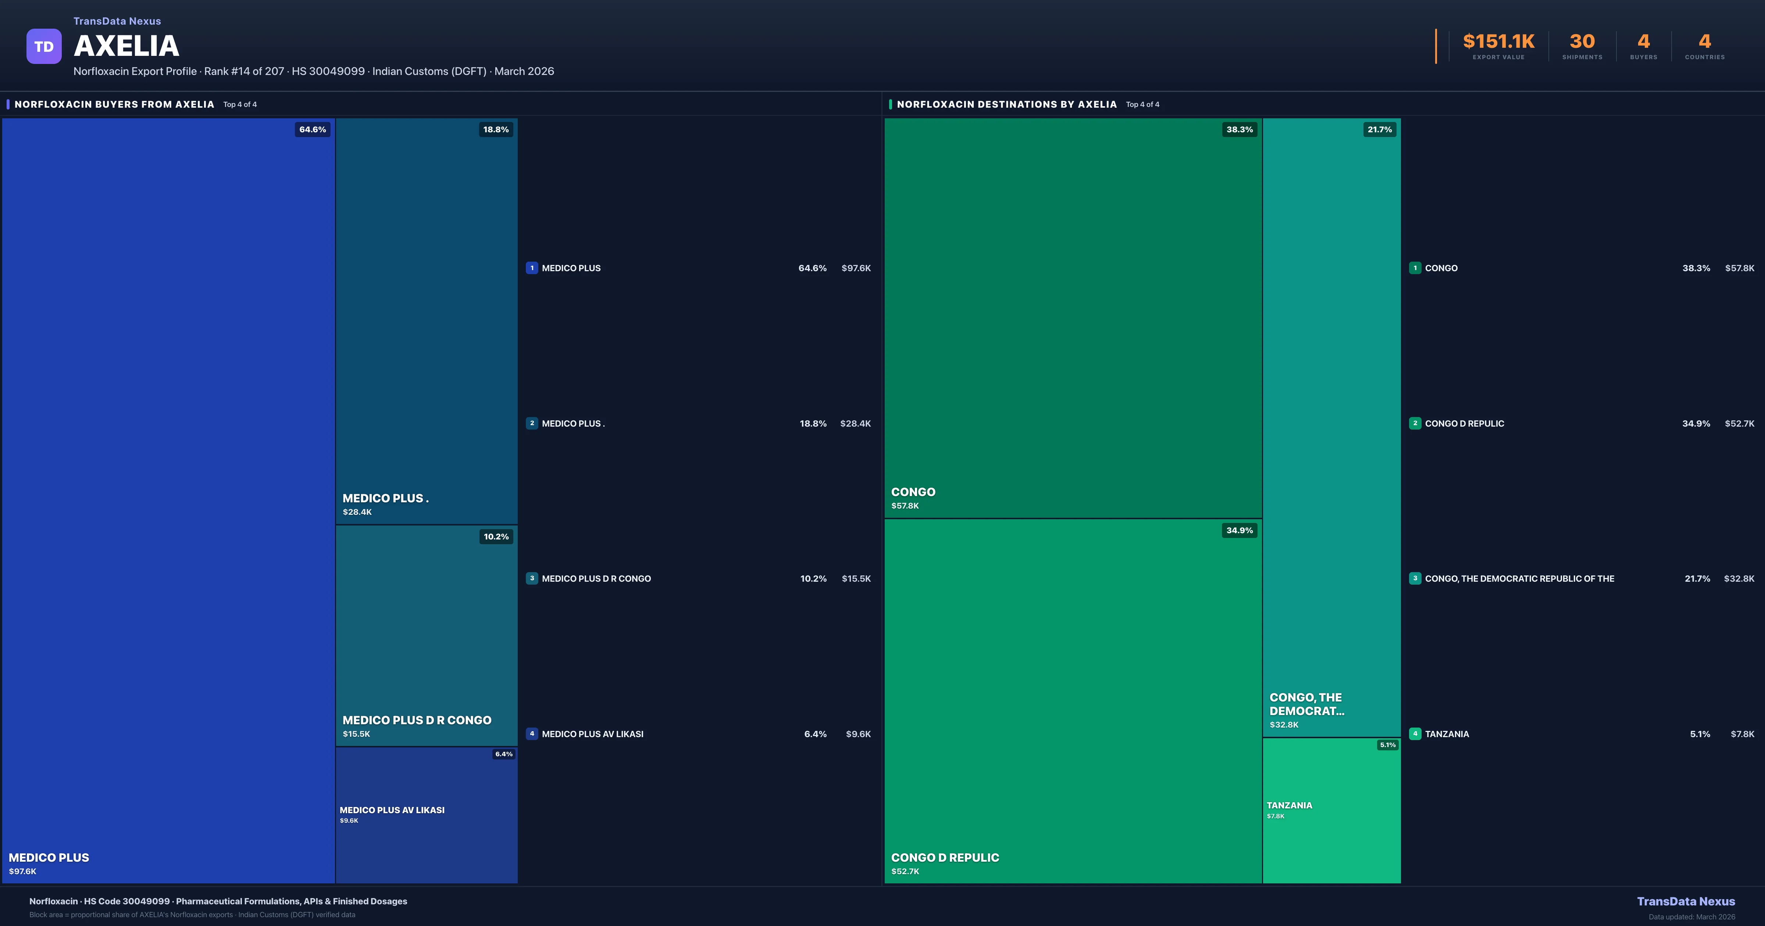
Task: Click rank badge 4 beside TANZANIA
Action: (x=1415, y=733)
